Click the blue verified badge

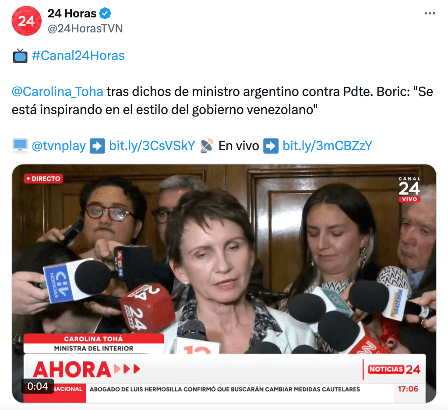(105, 14)
